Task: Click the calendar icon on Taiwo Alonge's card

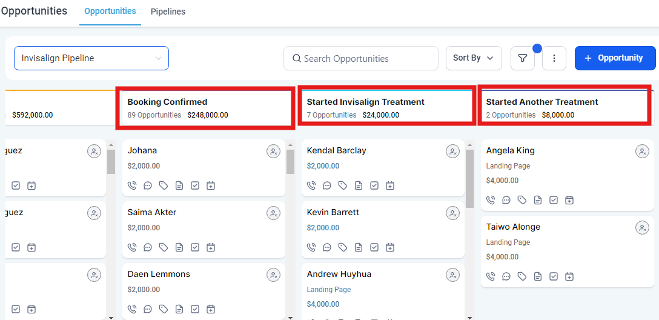Action: click(x=569, y=276)
